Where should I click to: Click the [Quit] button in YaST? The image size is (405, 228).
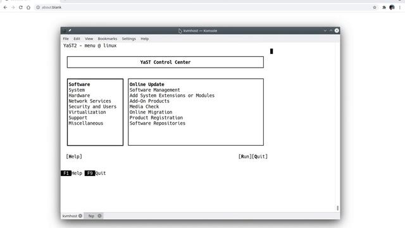click(x=260, y=156)
